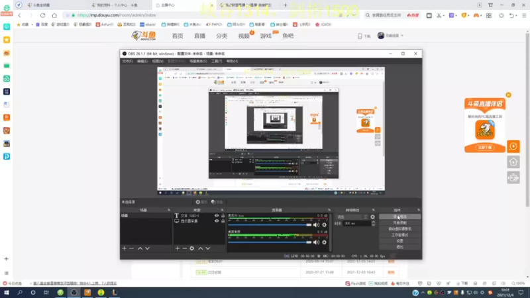Pop out the 场景 dock with its header icon

[169, 210]
